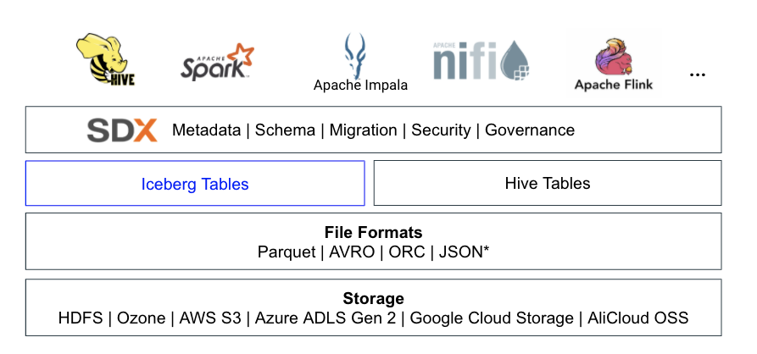Click Parquet in the file formats list

(x=287, y=252)
